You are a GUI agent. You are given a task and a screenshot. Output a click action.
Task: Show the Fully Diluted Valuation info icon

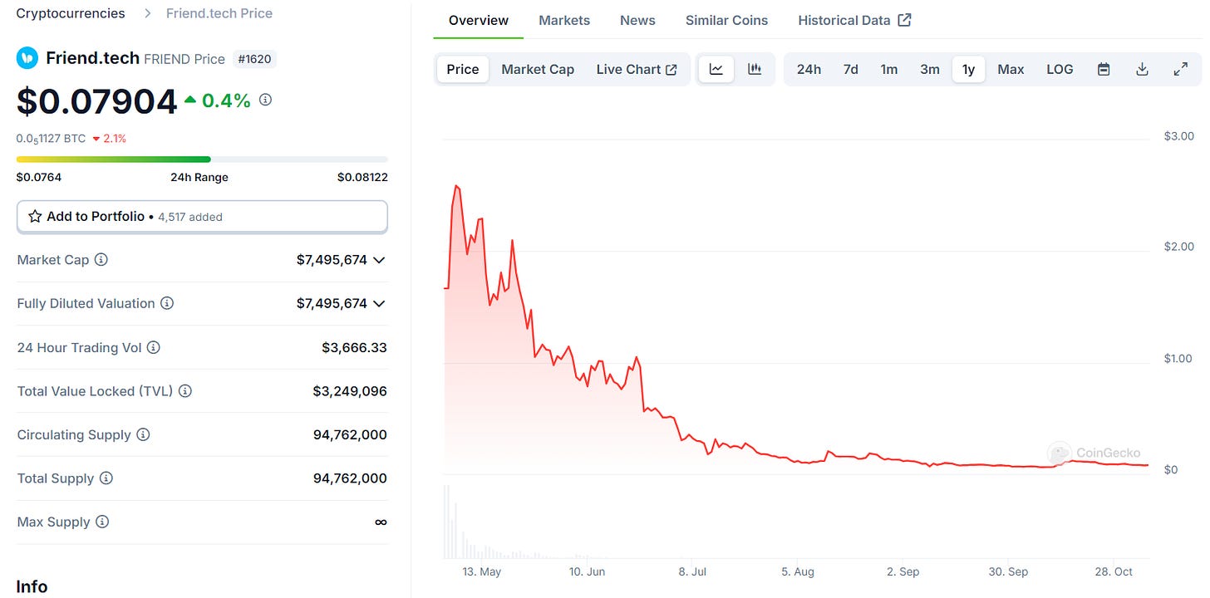click(x=167, y=304)
